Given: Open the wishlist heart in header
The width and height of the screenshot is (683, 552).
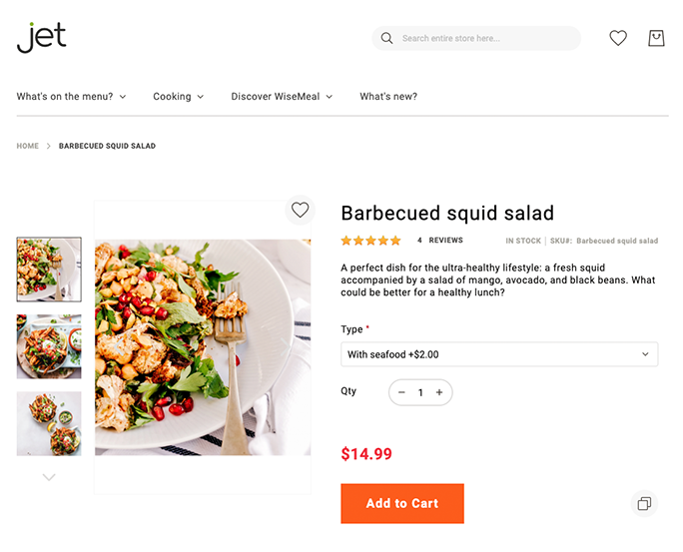Looking at the screenshot, I should point(618,38).
